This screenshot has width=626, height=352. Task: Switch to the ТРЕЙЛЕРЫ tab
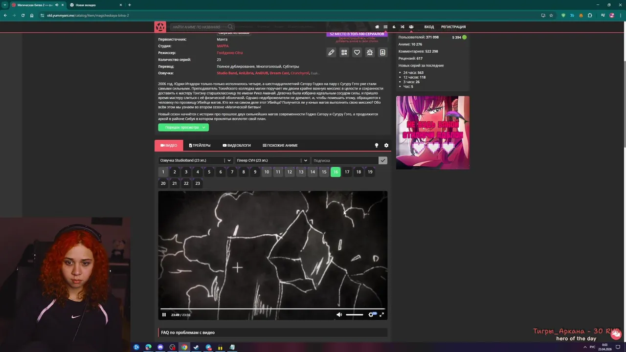(x=200, y=145)
